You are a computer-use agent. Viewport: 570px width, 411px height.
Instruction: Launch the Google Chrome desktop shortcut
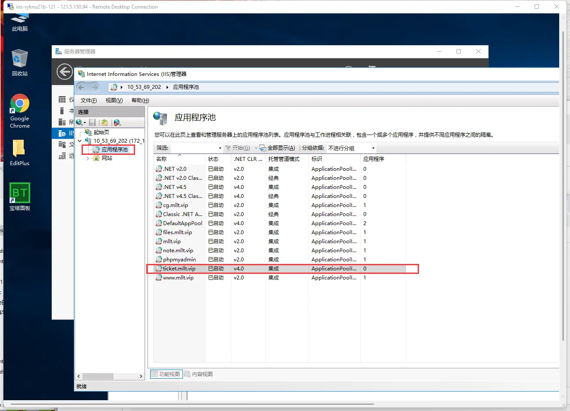click(19, 111)
